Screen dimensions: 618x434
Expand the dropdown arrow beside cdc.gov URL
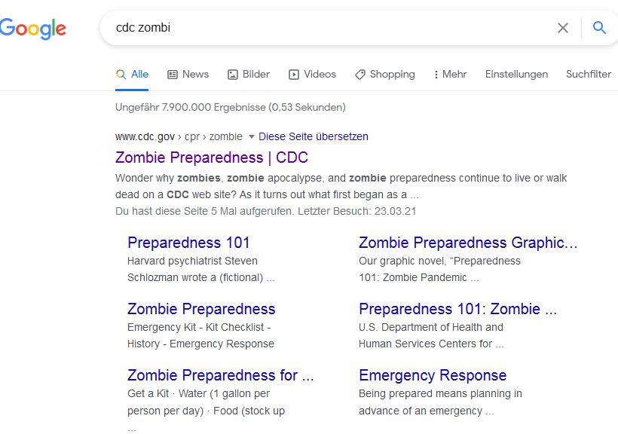pos(252,137)
